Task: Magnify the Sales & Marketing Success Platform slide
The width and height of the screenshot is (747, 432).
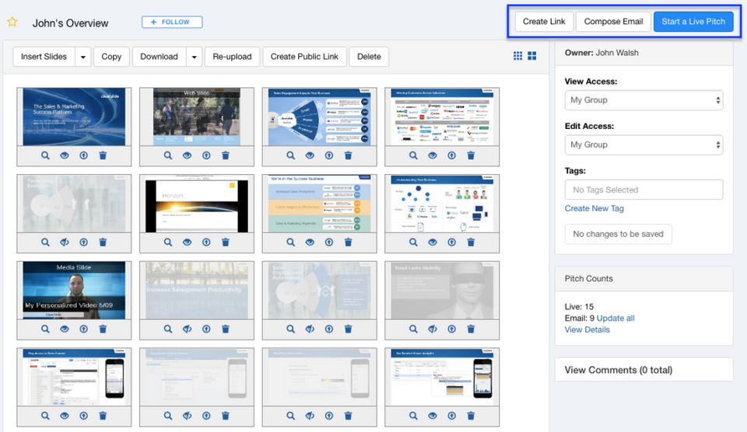Action: click(45, 155)
